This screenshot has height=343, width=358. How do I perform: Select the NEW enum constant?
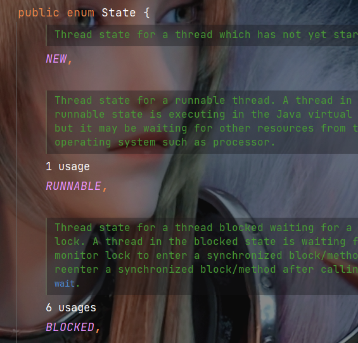click(56, 59)
